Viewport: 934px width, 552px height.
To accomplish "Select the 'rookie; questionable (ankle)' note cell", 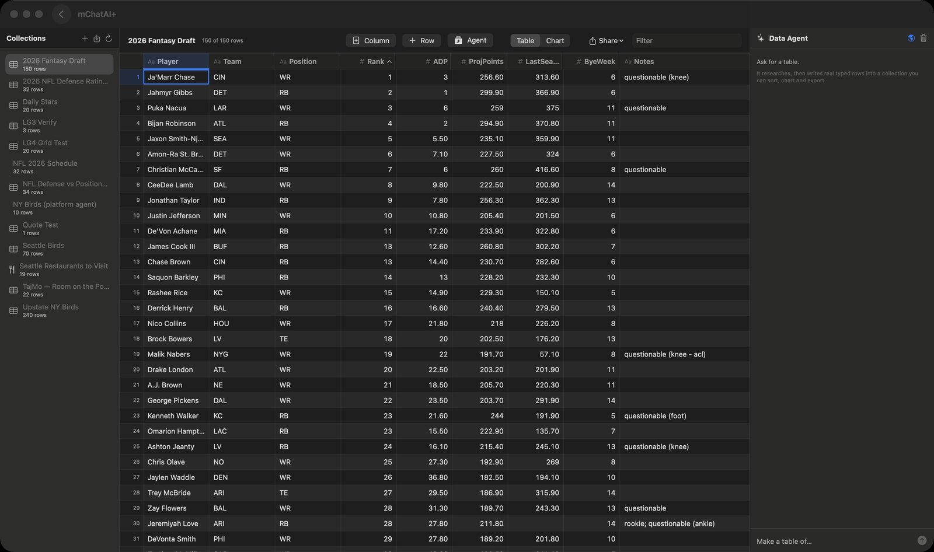I will (684, 523).
